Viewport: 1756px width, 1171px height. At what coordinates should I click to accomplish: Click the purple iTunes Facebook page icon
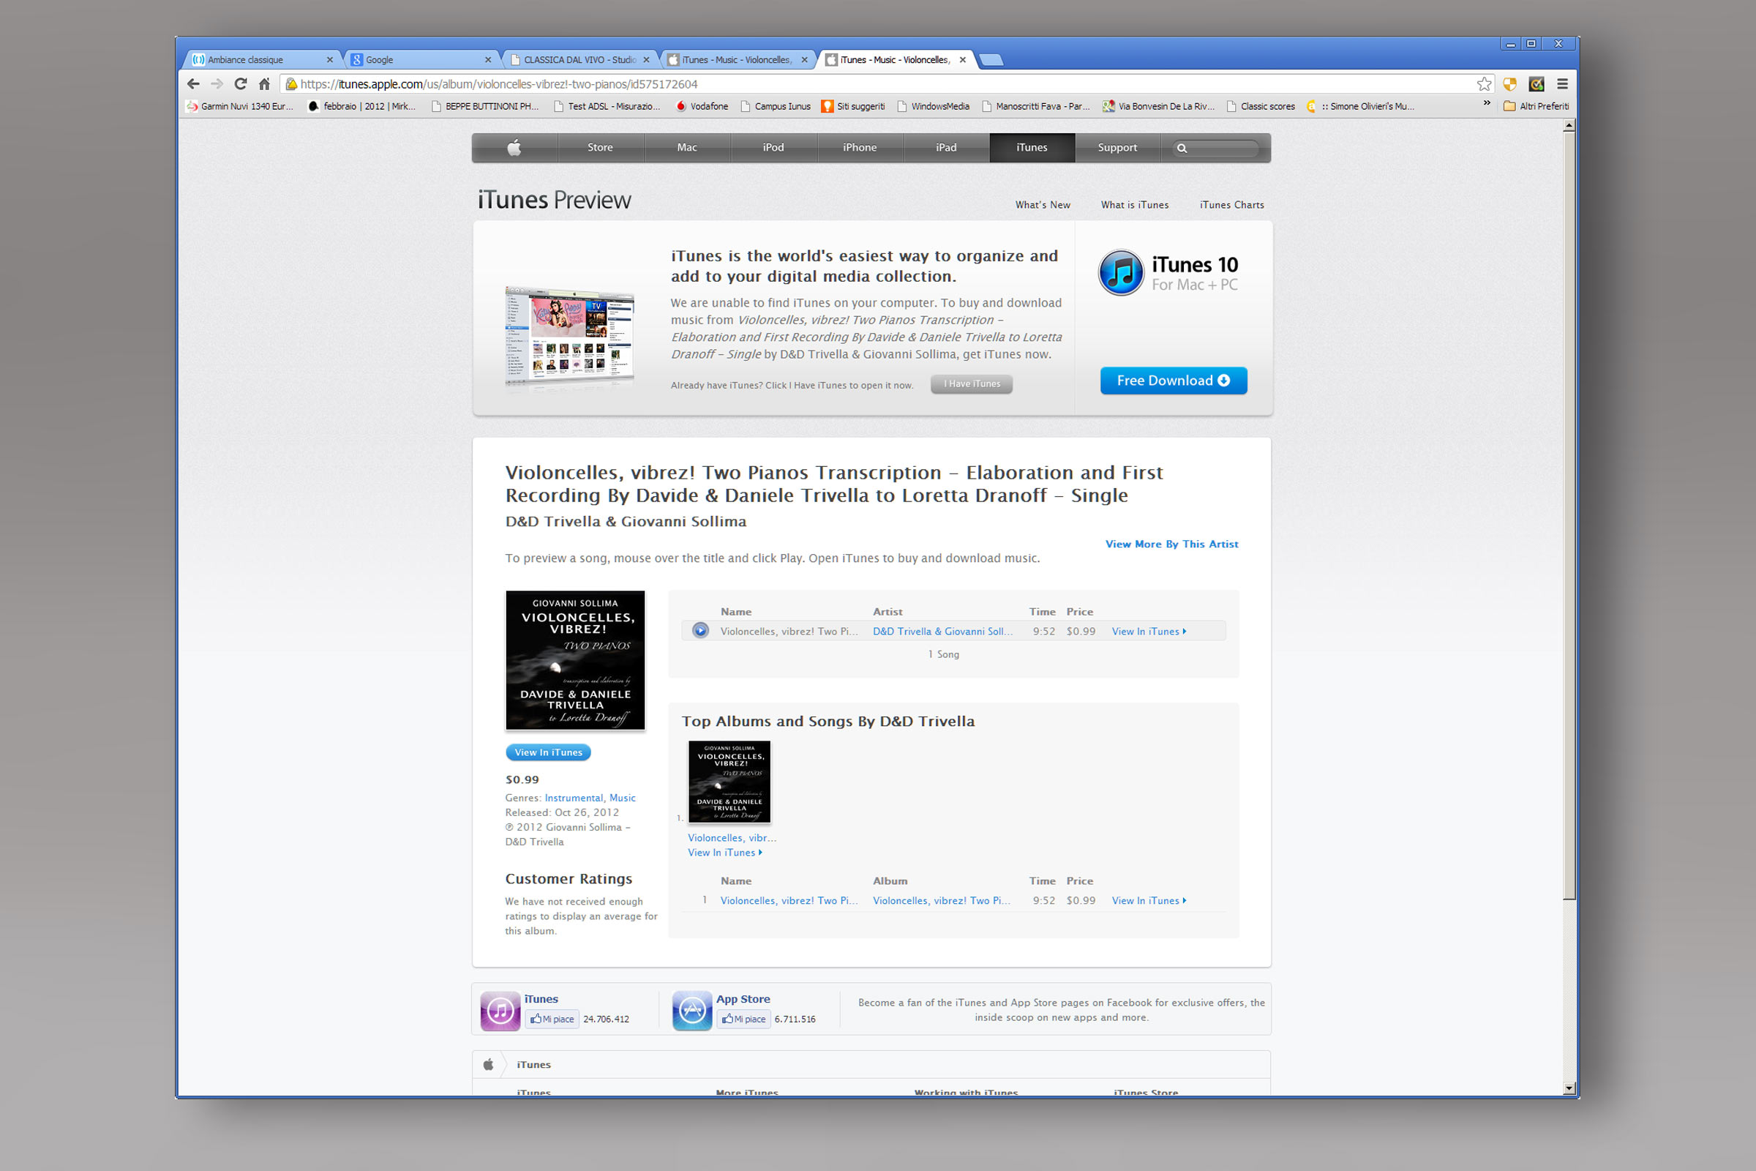pos(500,1011)
